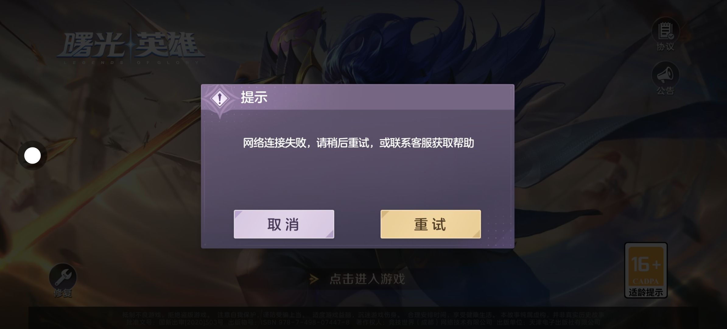Click the arrow icon beside 点击进入游戏
727x329 pixels.
314,279
